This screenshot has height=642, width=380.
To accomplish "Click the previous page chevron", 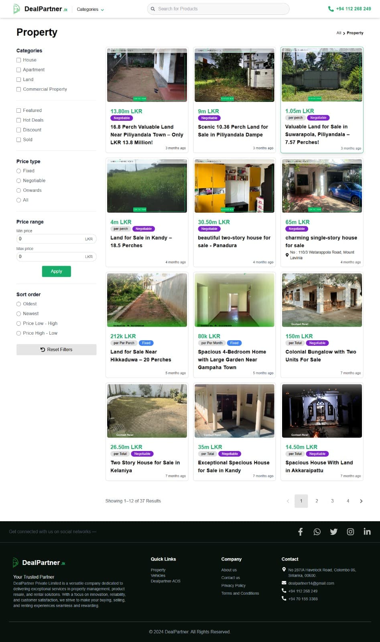I will point(288,501).
